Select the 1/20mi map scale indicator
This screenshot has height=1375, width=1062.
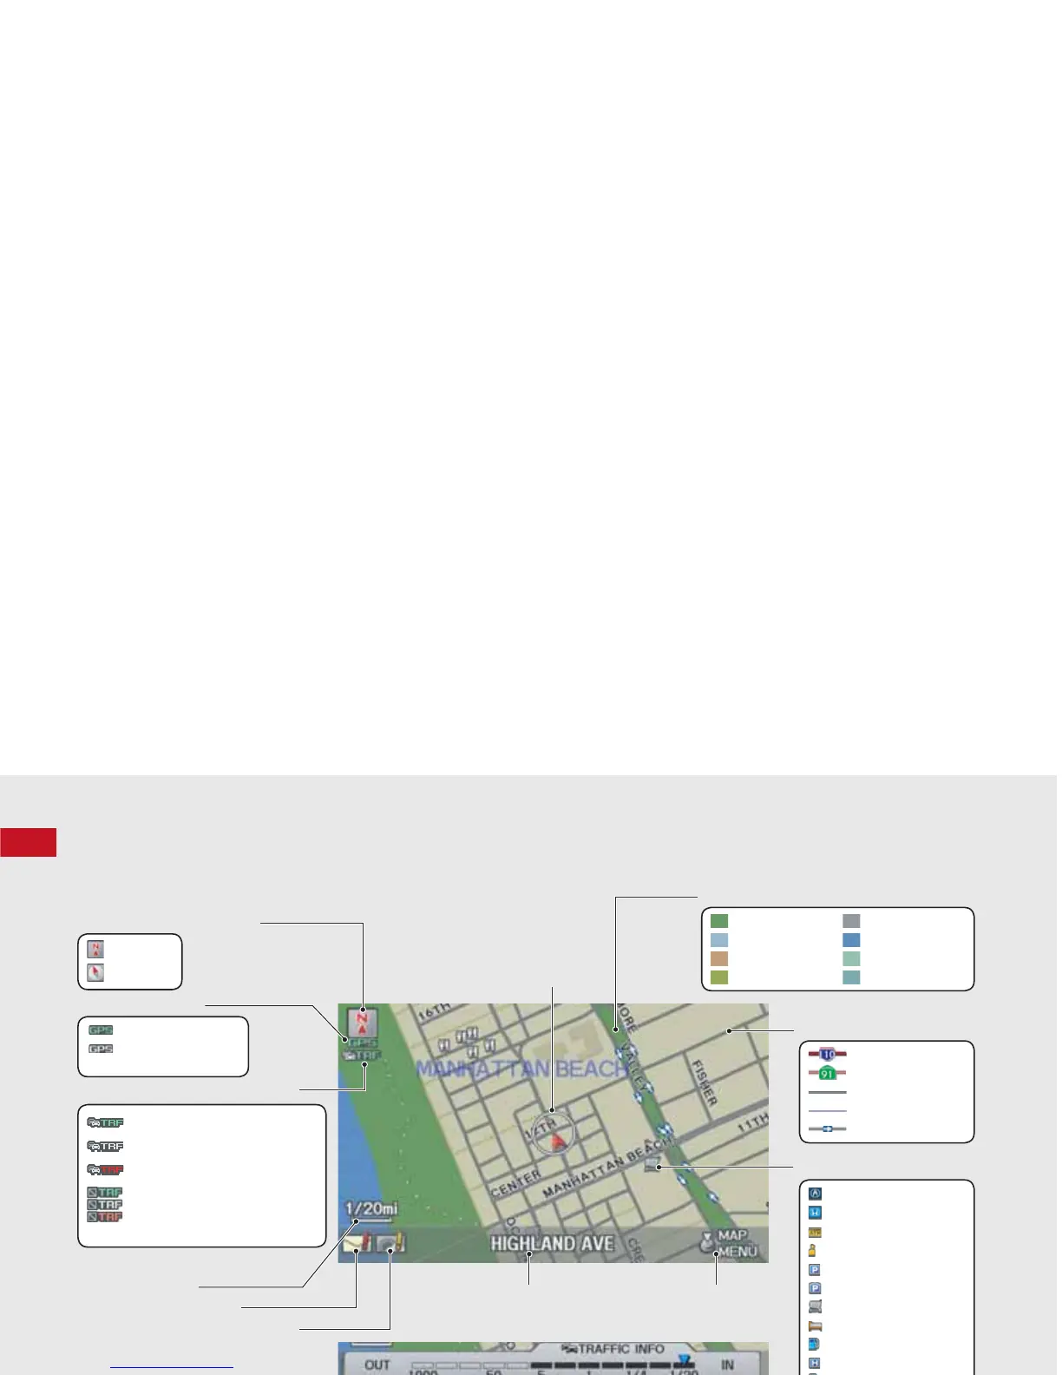point(370,1209)
